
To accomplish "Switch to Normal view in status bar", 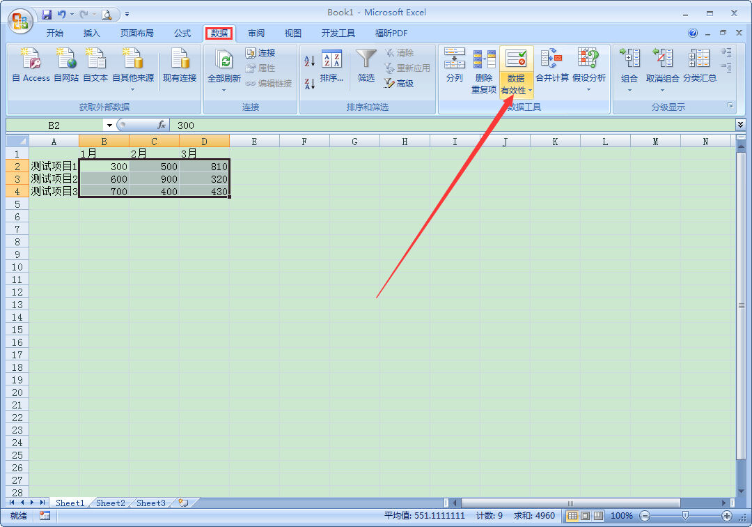I will pos(572,516).
